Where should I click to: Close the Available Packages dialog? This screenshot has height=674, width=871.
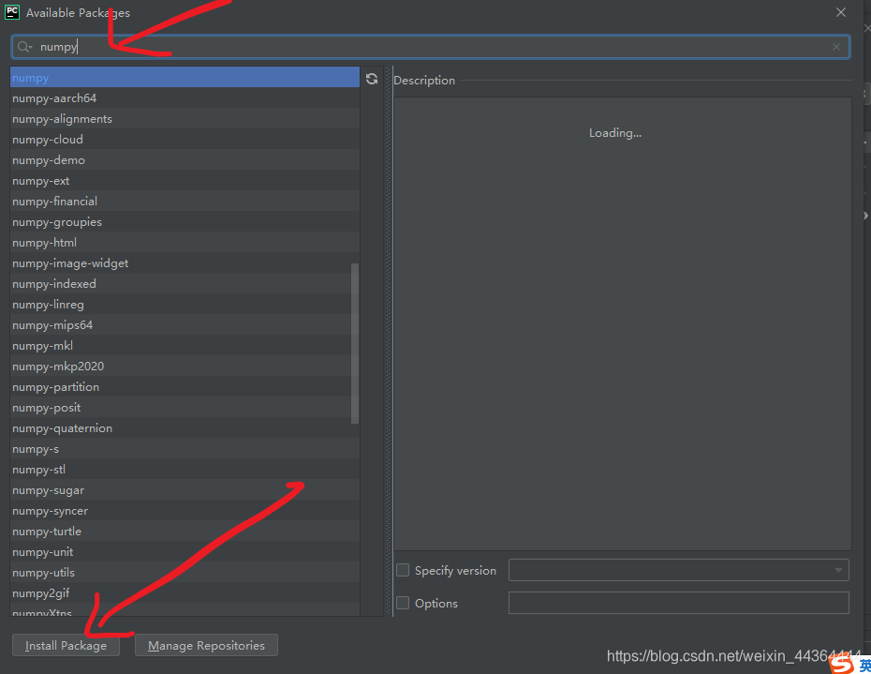[841, 12]
